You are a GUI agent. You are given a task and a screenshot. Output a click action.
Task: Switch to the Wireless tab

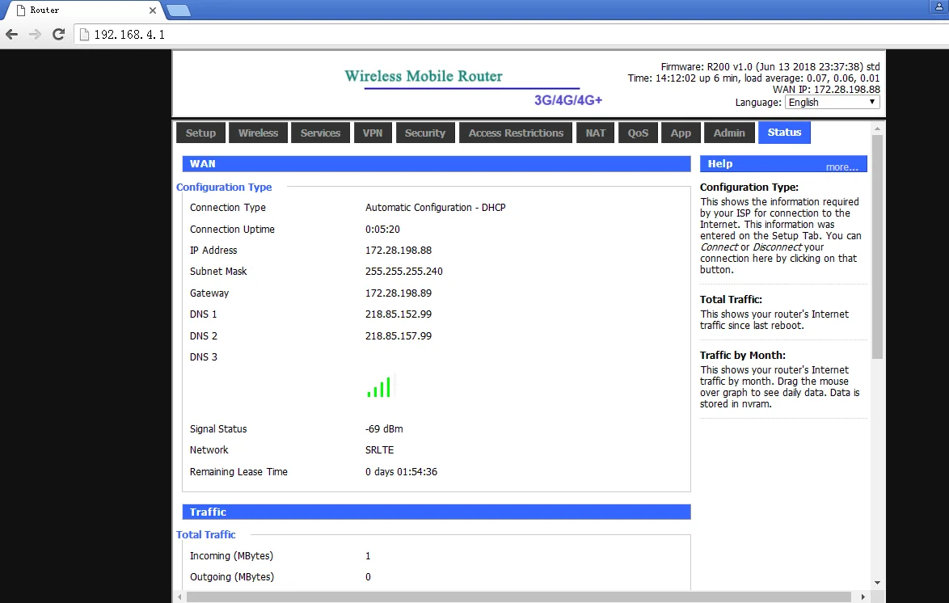[258, 133]
